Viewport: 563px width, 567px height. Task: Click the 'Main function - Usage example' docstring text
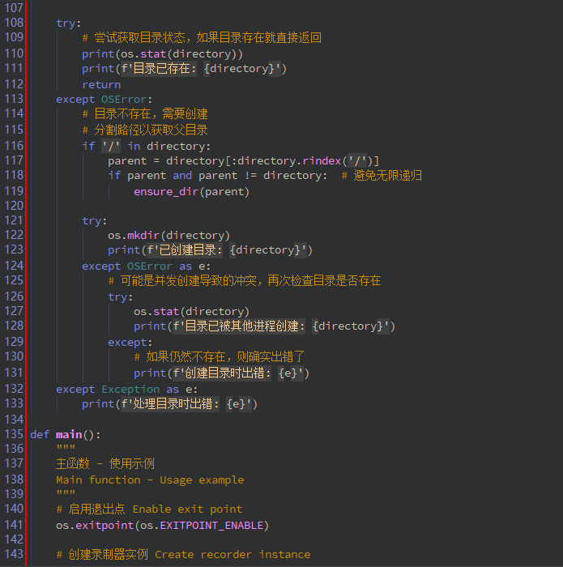(x=149, y=480)
